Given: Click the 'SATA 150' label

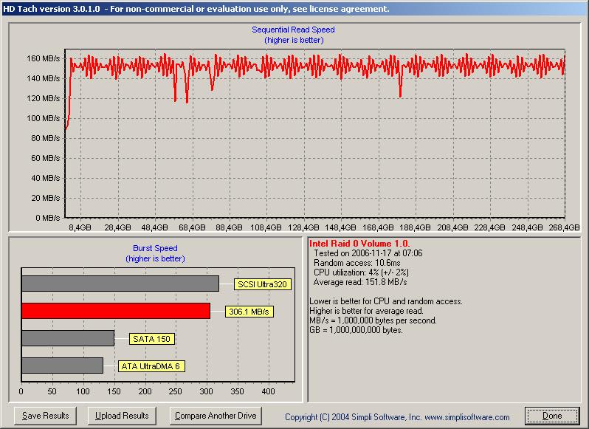Looking at the screenshot, I should [x=152, y=339].
